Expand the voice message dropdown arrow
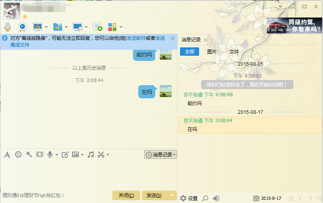The image size is (323, 203). (57, 155)
